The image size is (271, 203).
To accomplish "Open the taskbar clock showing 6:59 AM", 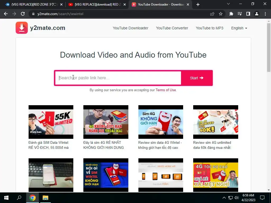I will point(248,198).
